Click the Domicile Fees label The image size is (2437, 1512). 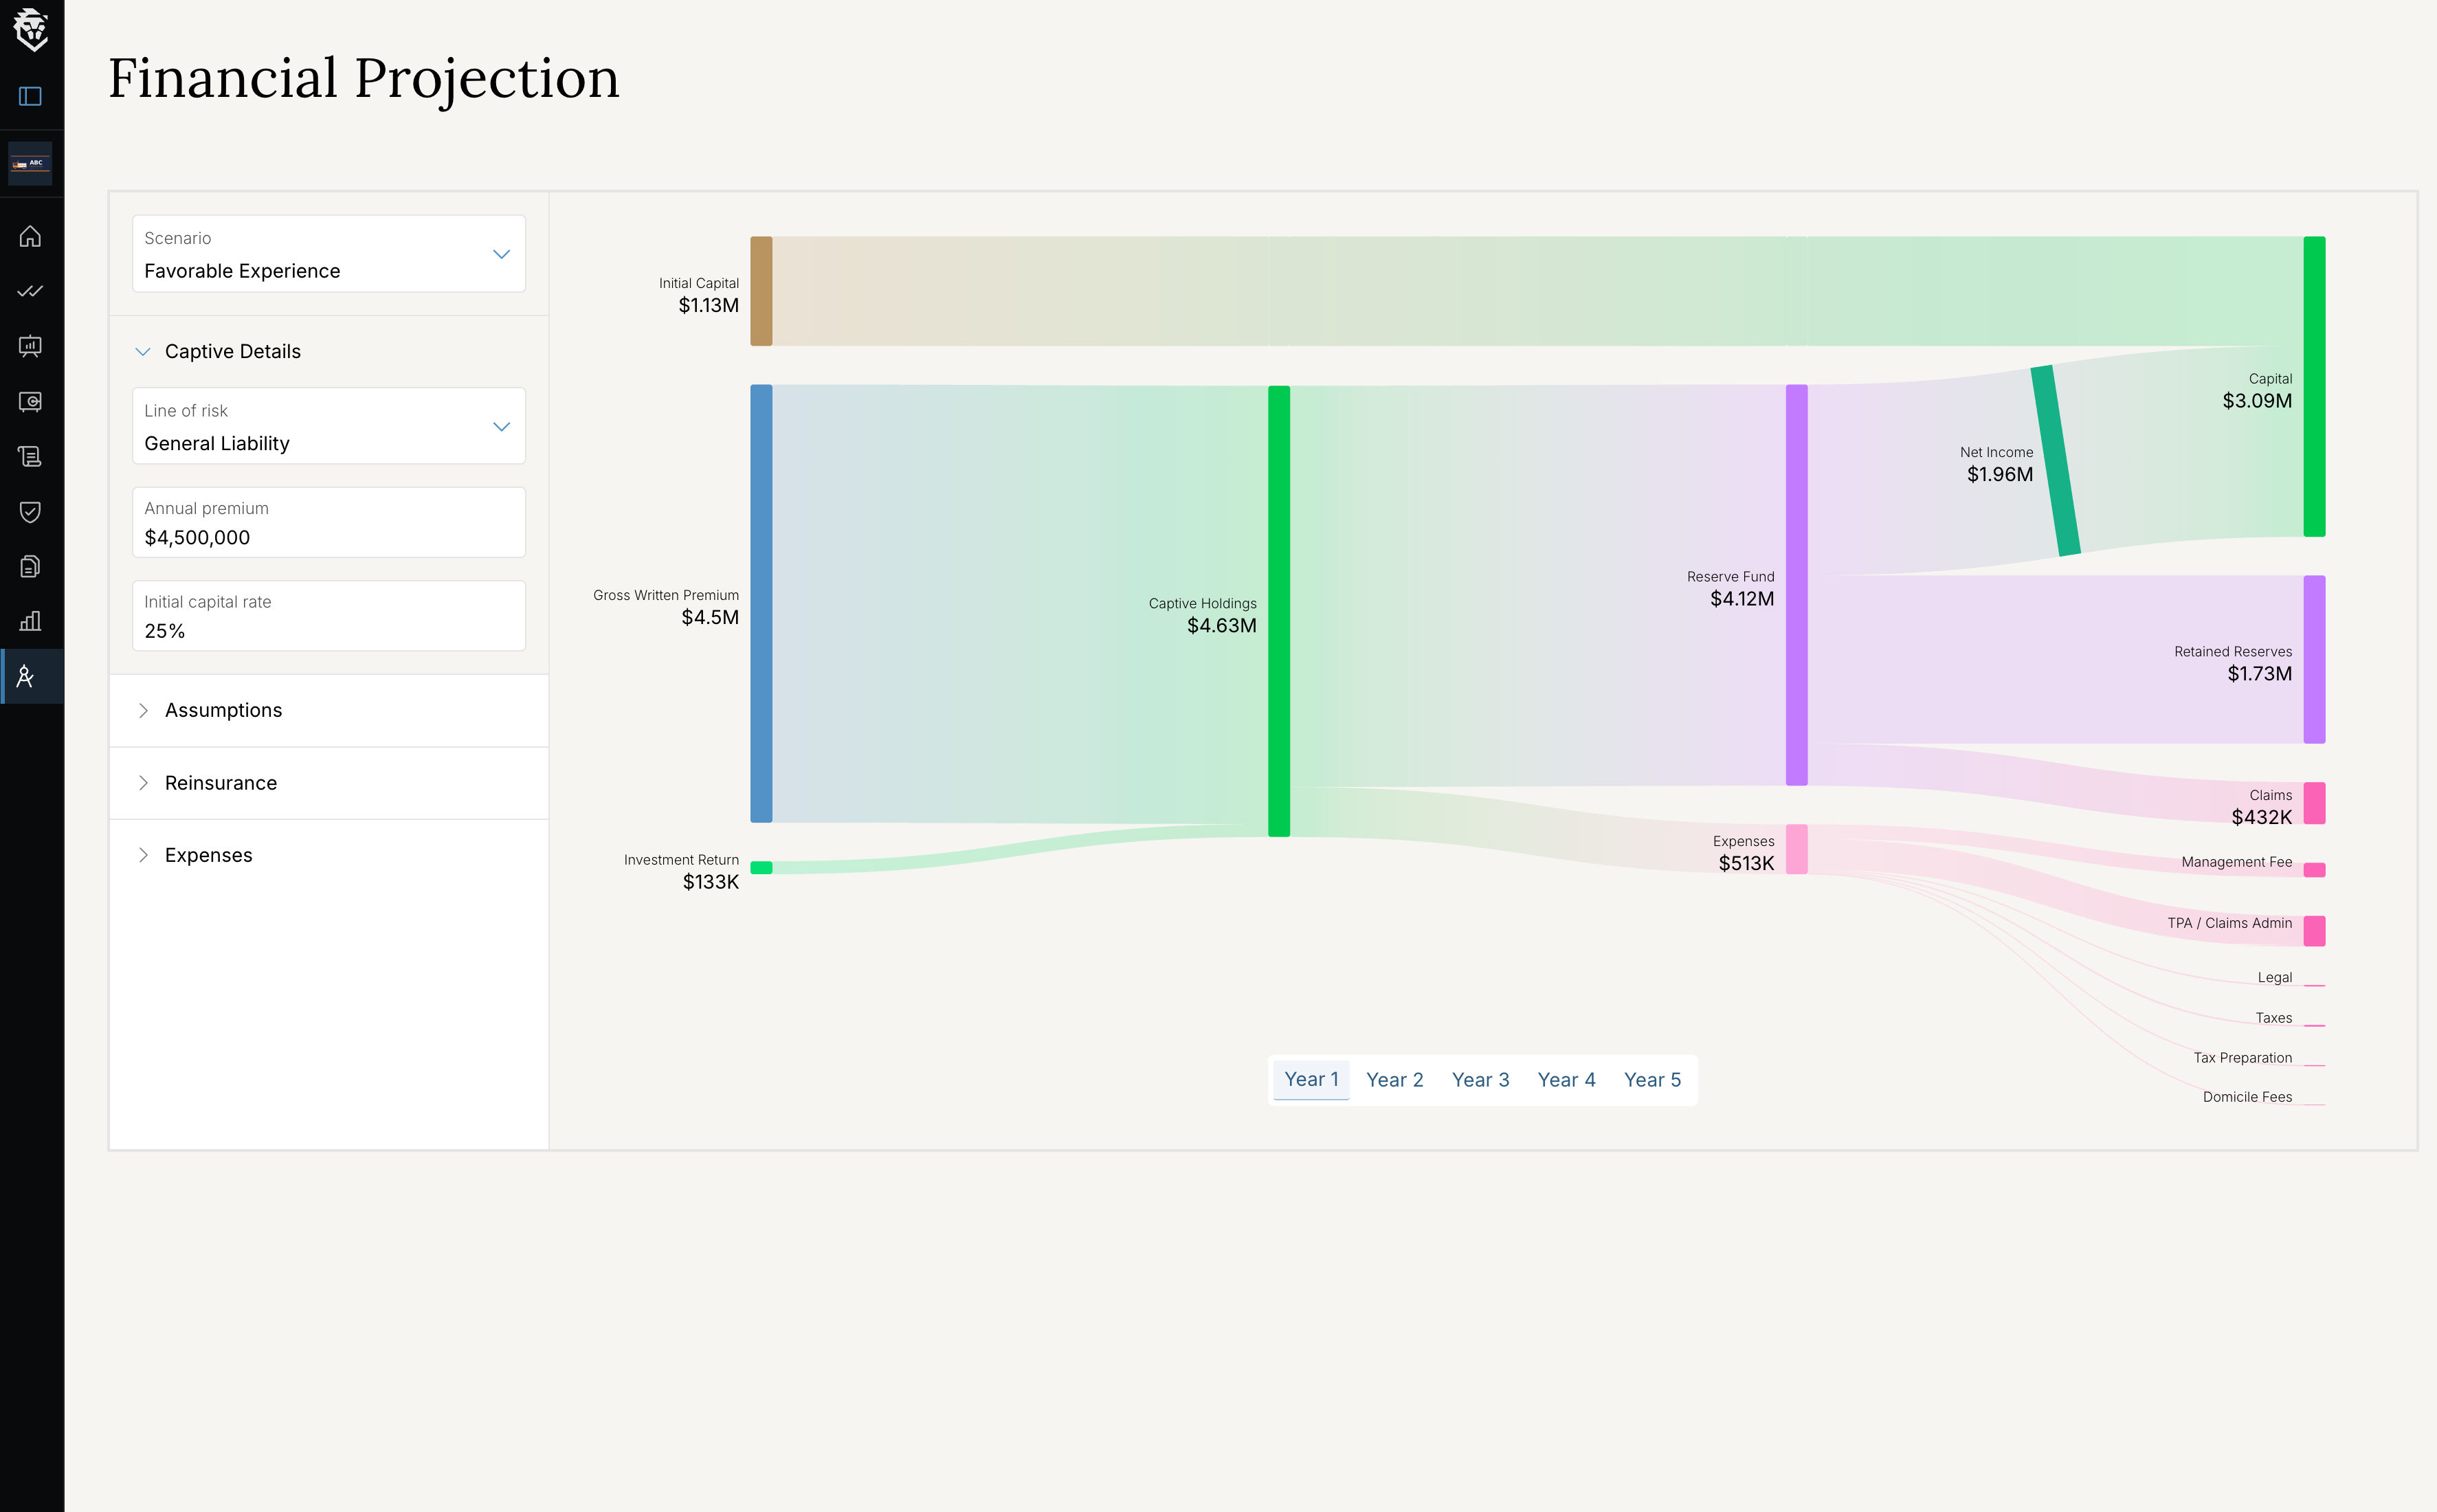2247,1097
